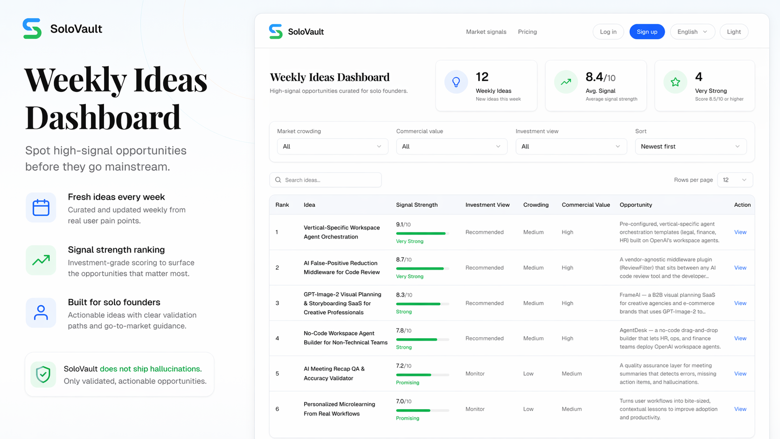Viewport: 780px width, 439px height.
Task: Click the 8.4/10 Avg. Signal stat card
Action: coord(596,86)
